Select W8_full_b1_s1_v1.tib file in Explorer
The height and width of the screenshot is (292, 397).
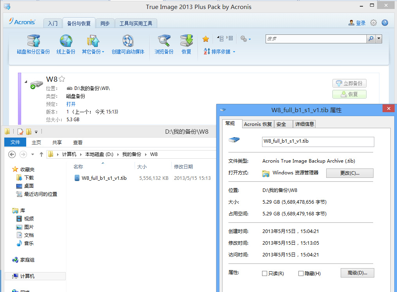[x=104, y=178]
